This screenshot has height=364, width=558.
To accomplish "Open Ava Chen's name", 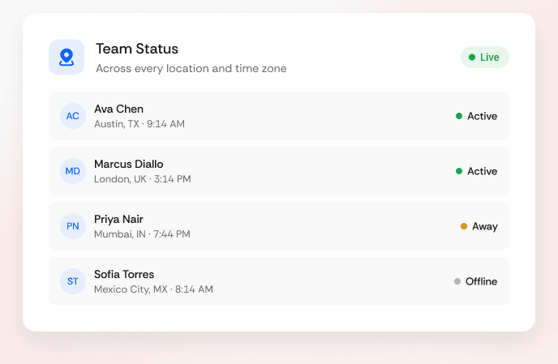I will click(119, 109).
